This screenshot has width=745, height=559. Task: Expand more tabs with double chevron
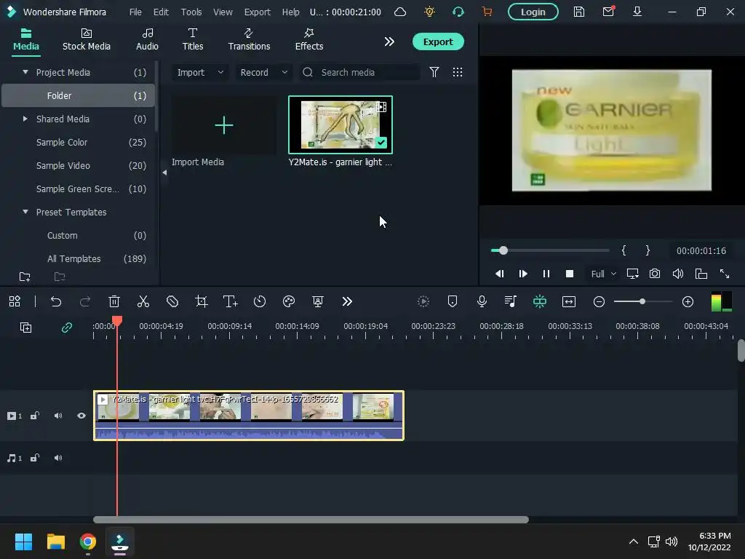click(389, 41)
